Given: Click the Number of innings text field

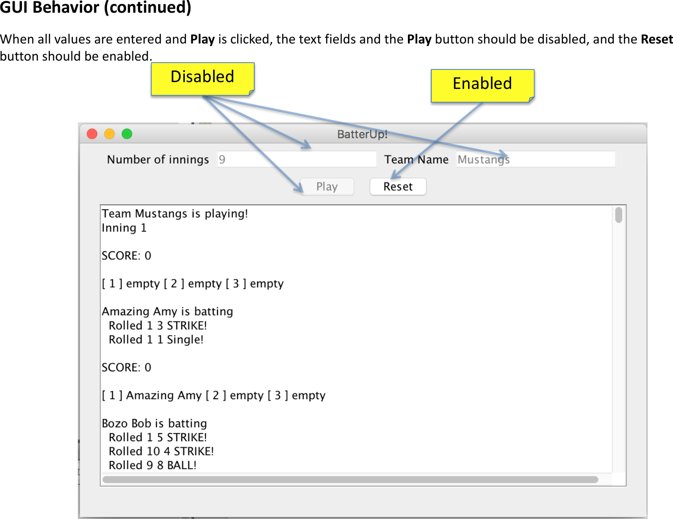Looking at the screenshot, I should 297,159.
